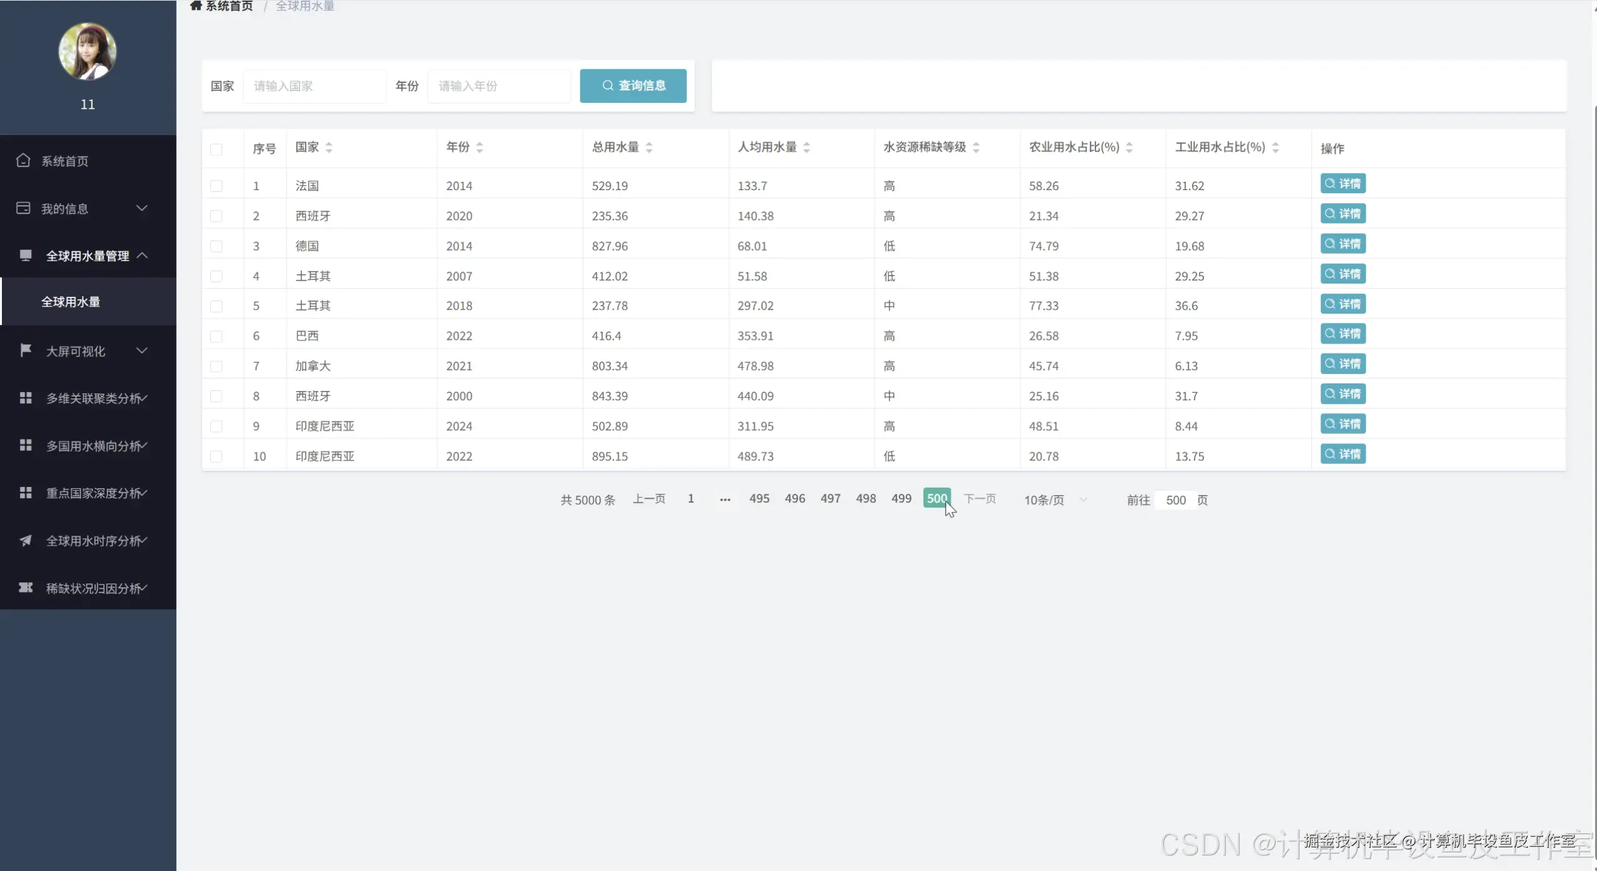Click the 稀缺状况归因分析 ticket icon
Viewport: 1597px width, 871px height.
[26, 588]
